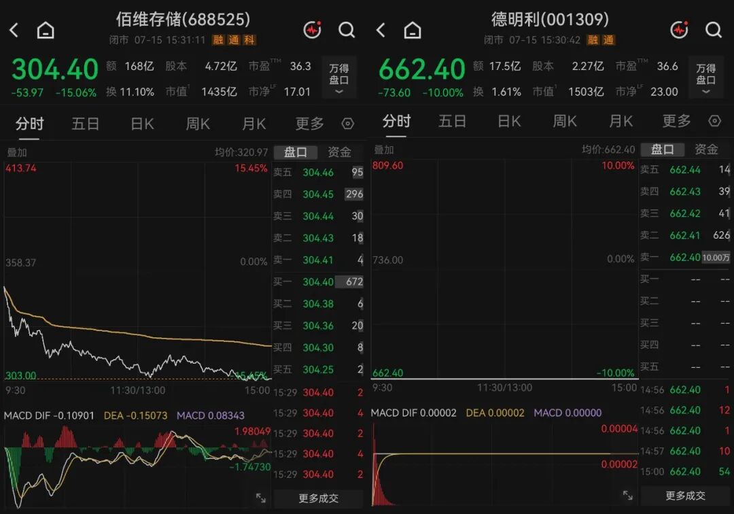Open market pulse icon on 德明利 panel
Image resolution: width=734 pixels, height=514 pixels.
click(x=679, y=30)
